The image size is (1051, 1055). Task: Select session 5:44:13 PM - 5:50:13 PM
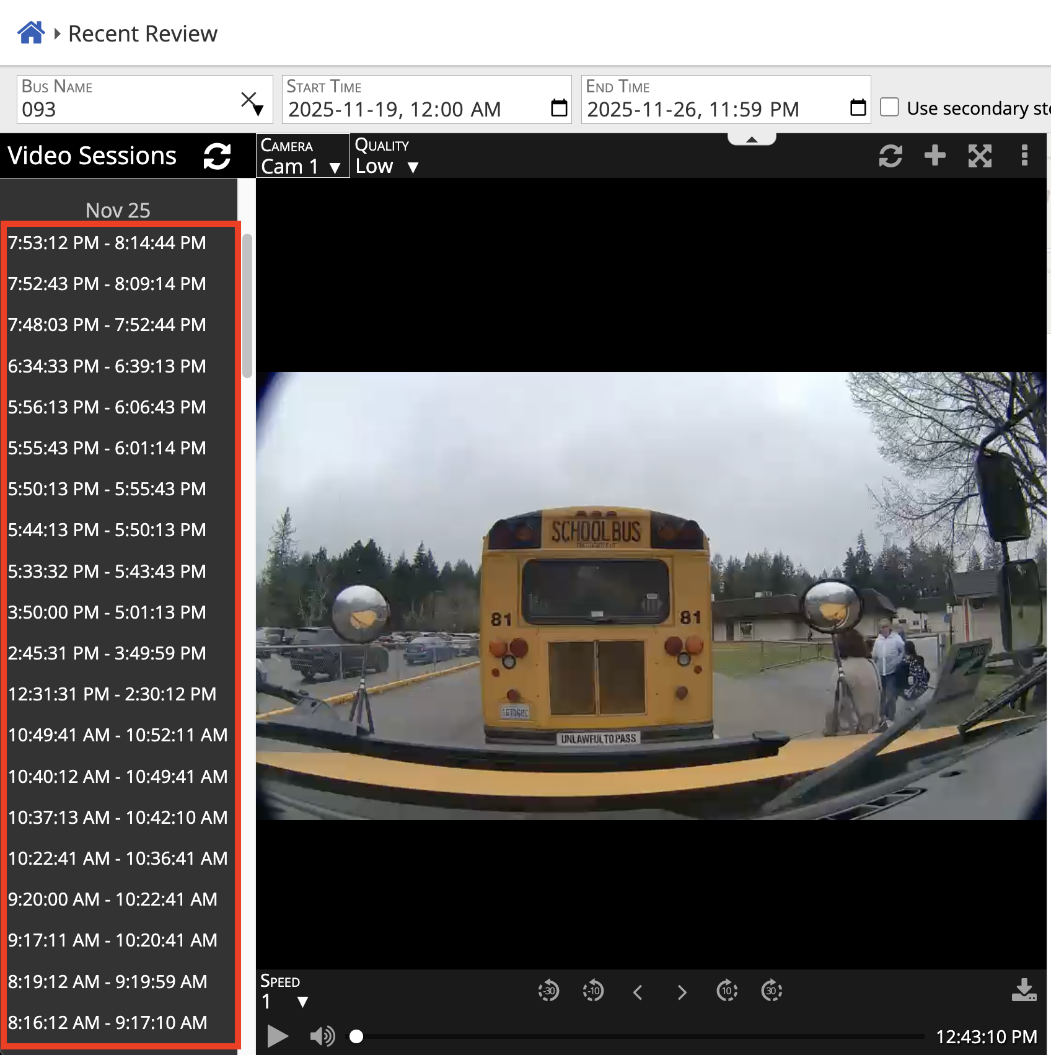click(x=107, y=529)
